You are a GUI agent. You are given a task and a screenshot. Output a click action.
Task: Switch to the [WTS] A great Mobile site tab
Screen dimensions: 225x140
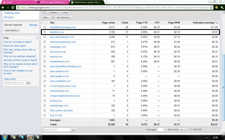pos(53,2)
